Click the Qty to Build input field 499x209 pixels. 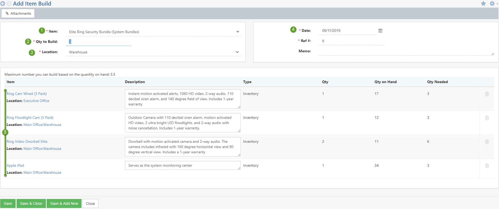(x=98, y=42)
